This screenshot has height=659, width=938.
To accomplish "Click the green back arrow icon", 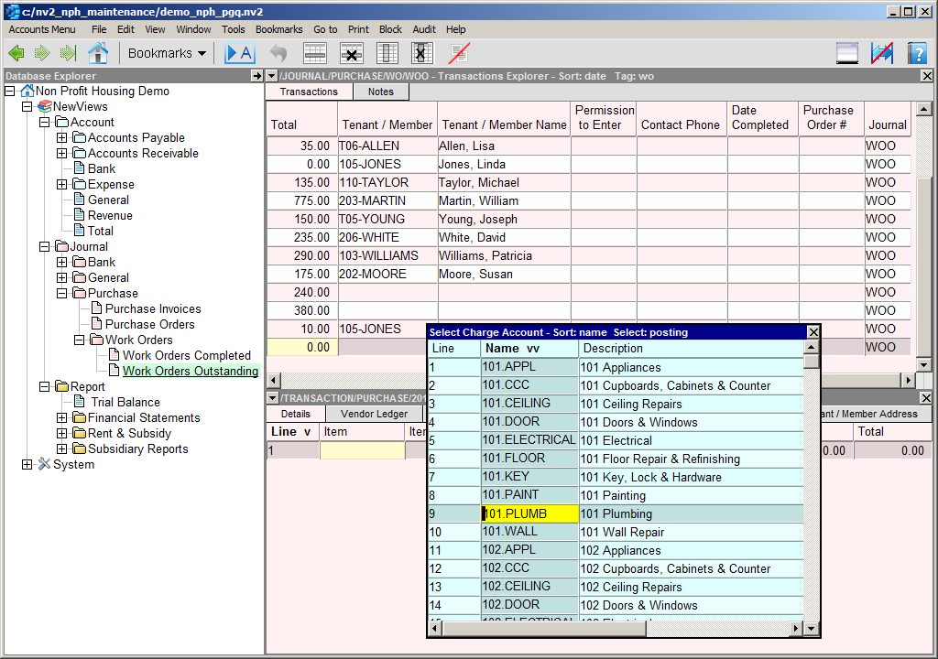I will coord(16,53).
